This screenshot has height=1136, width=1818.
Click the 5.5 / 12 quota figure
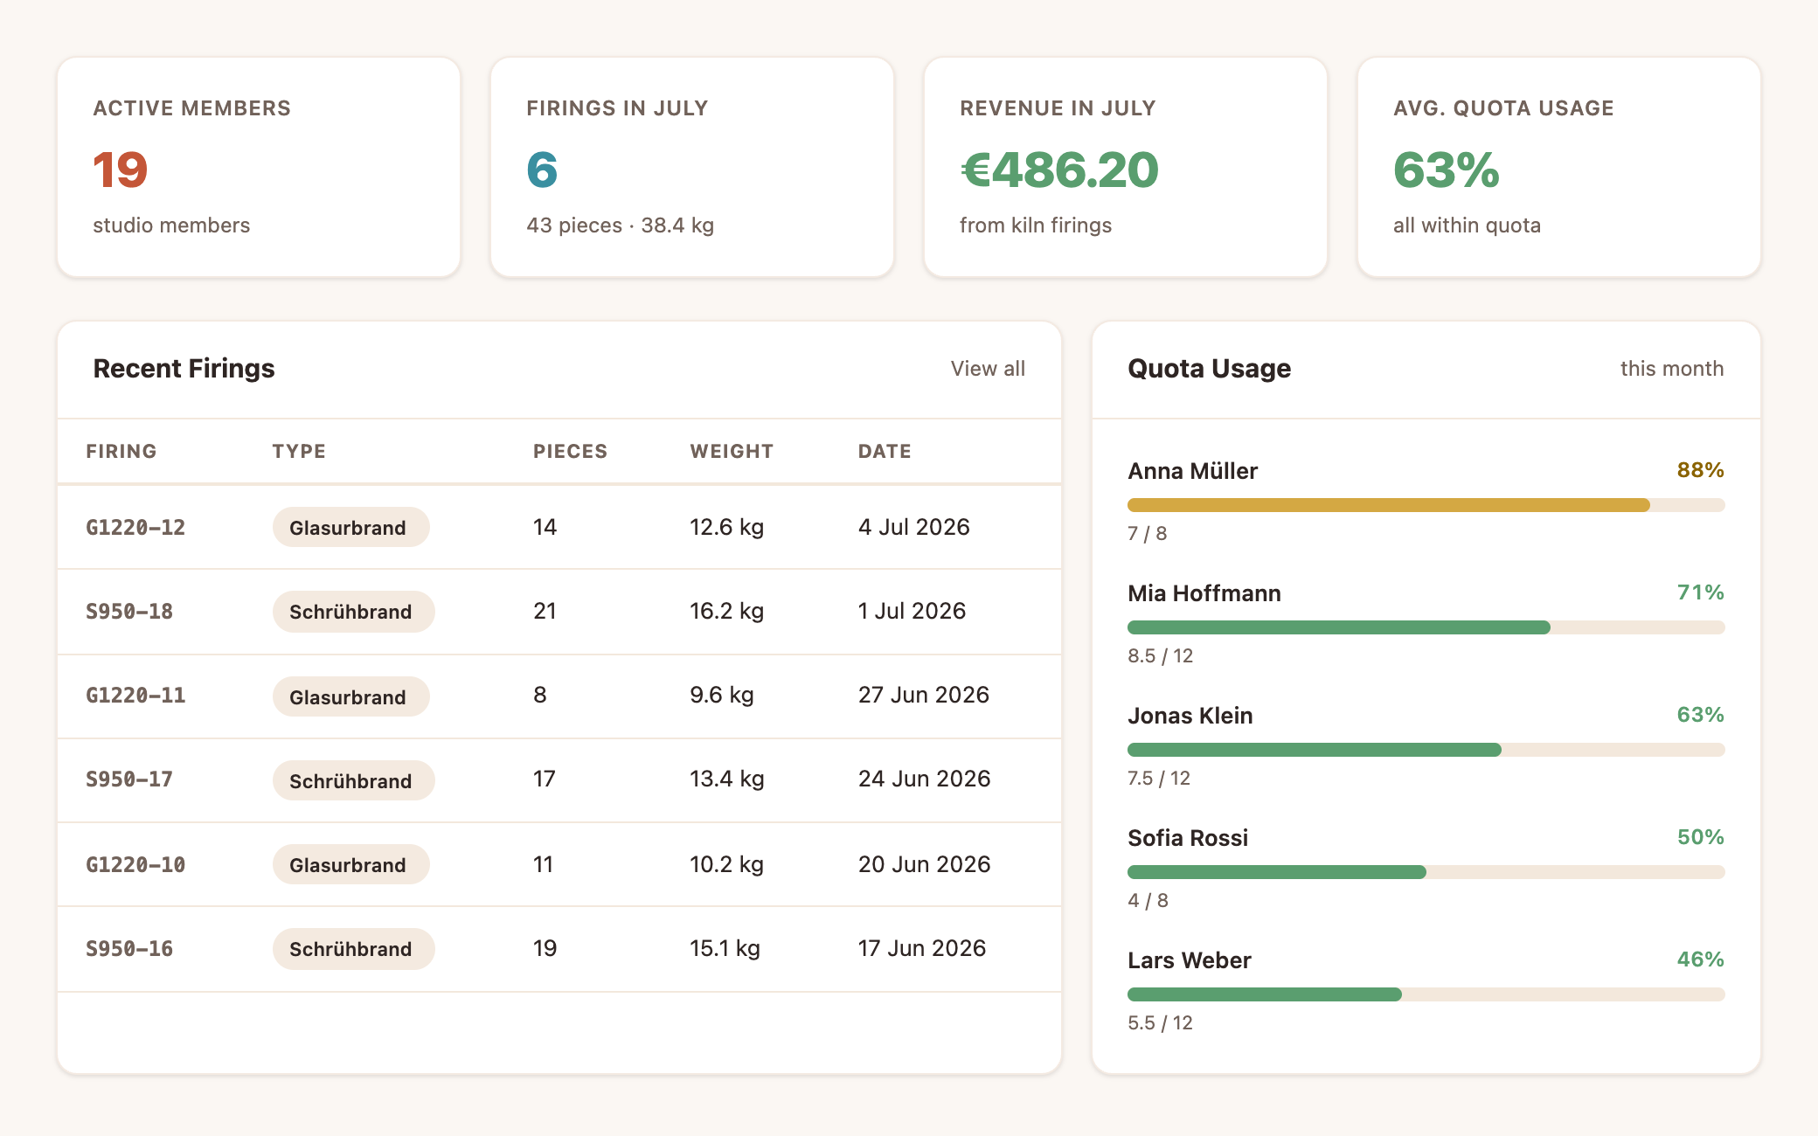click(1160, 1022)
